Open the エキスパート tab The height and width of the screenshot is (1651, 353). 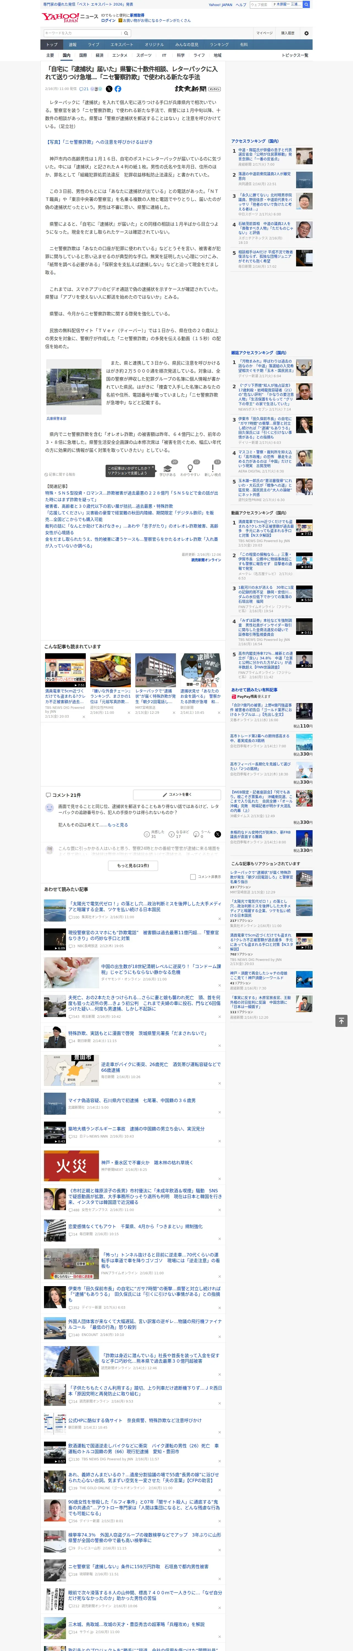pyautogui.click(x=122, y=45)
